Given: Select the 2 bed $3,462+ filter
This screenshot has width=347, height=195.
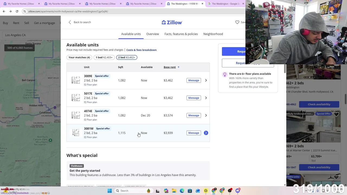Looking at the screenshot, I should point(127,57).
